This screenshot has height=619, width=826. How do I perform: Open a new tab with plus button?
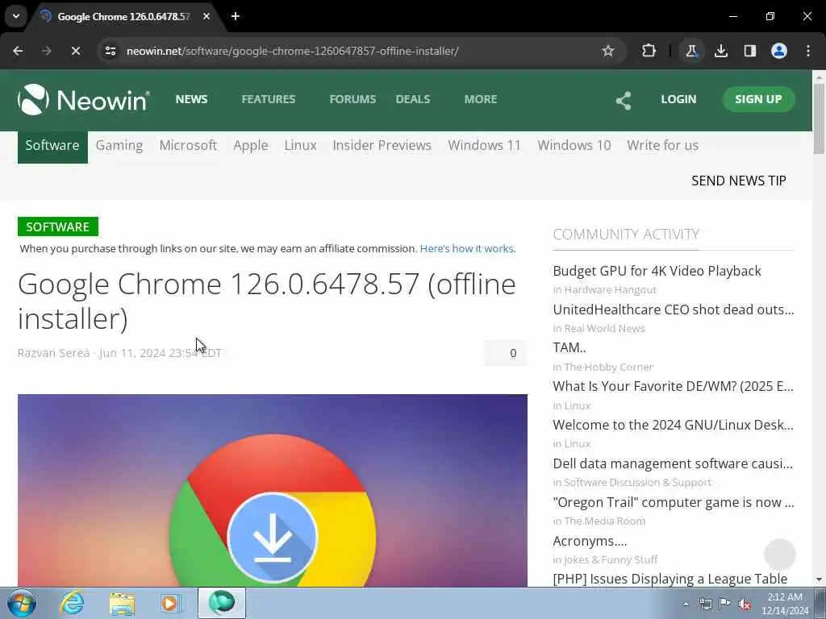[x=236, y=16]
